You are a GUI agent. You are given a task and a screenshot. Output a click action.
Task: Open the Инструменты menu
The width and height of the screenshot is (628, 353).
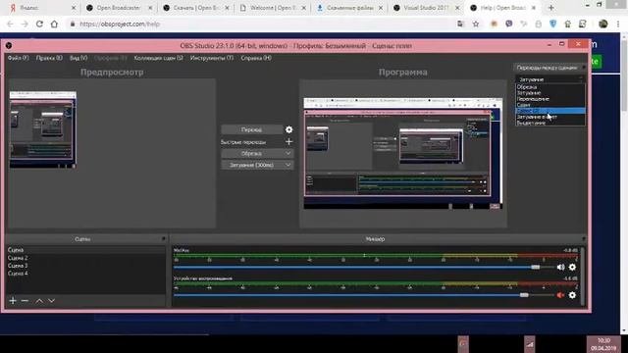click(212, 58)
